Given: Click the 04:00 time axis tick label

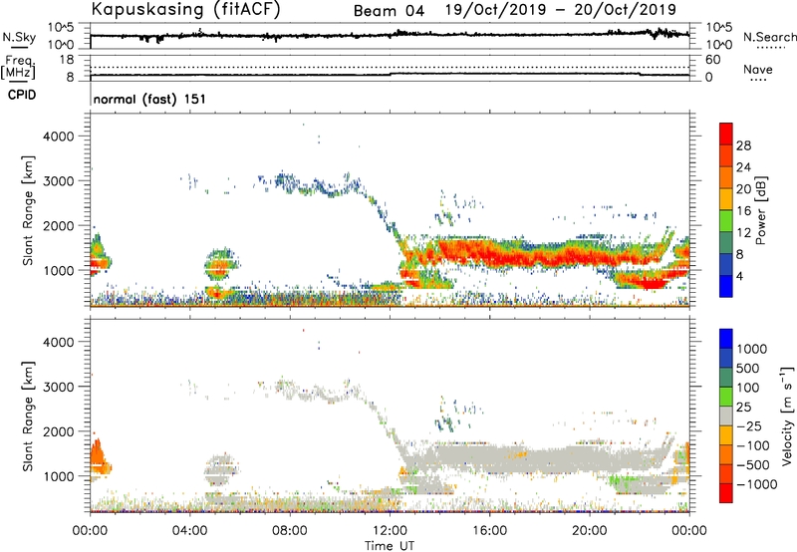Looking at the screenshot, I should [x=189, y=531].
